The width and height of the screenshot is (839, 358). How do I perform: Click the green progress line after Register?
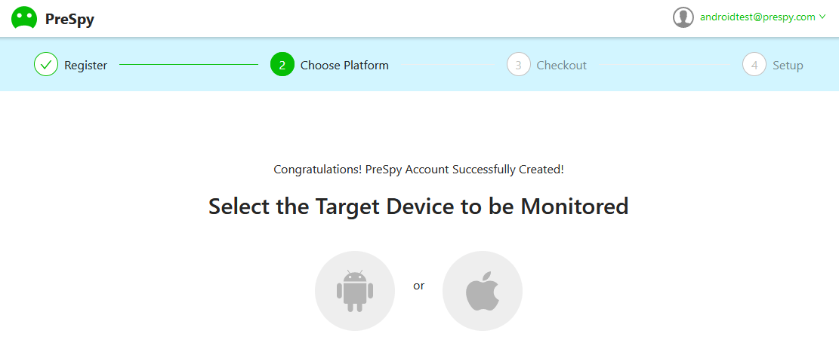pyautogui.click(x=189, y=65)
